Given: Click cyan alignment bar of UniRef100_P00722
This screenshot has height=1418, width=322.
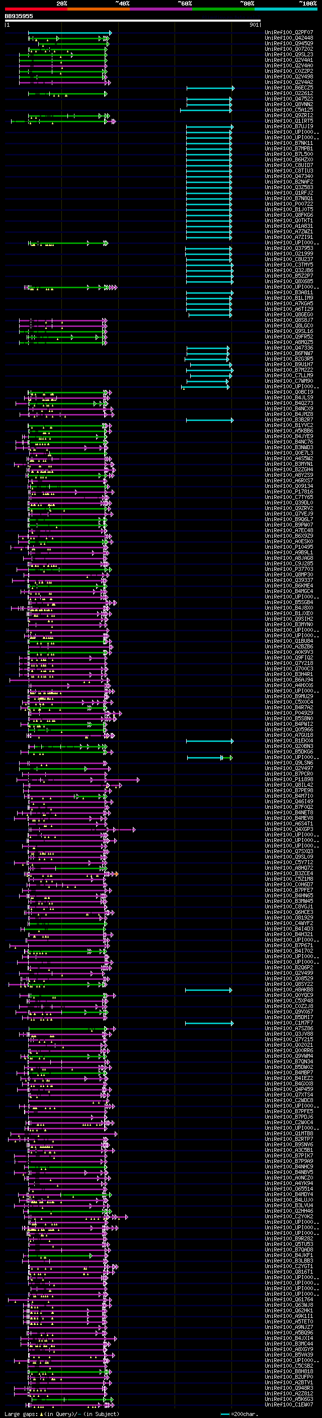Looking at the screenshot, I should pos(210,204).
